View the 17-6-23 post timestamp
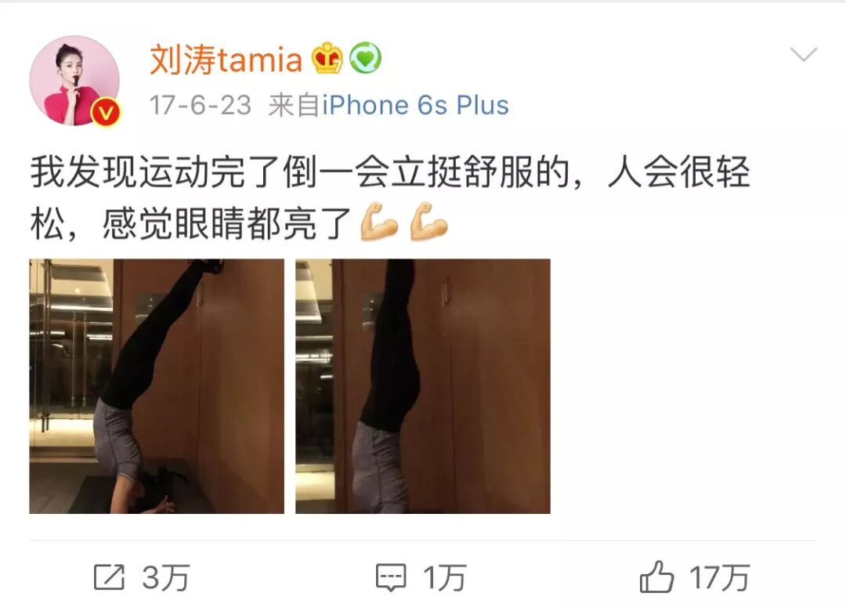The height and width of the screenshot is (611, 846). pyautogui.click(x=201, y=105)
